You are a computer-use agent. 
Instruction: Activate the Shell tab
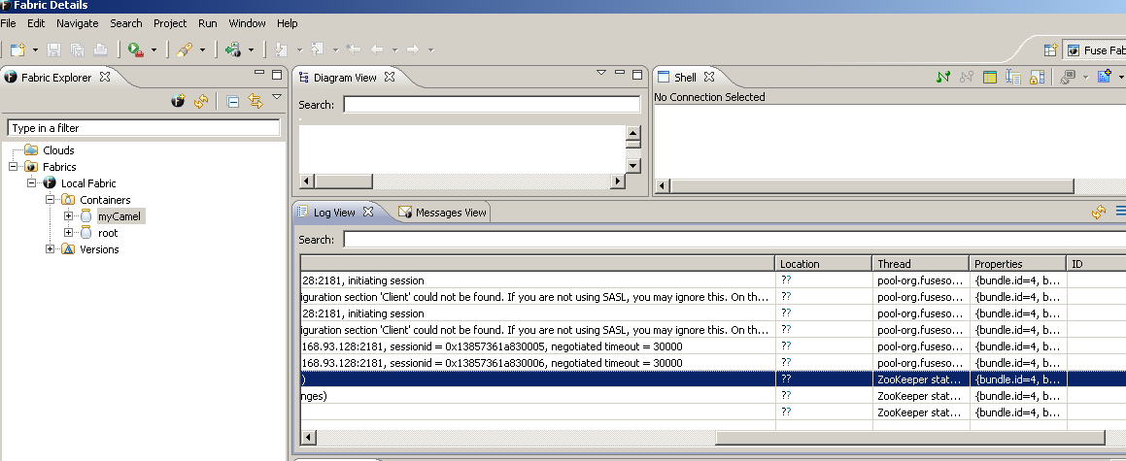[x=685, y=77]
